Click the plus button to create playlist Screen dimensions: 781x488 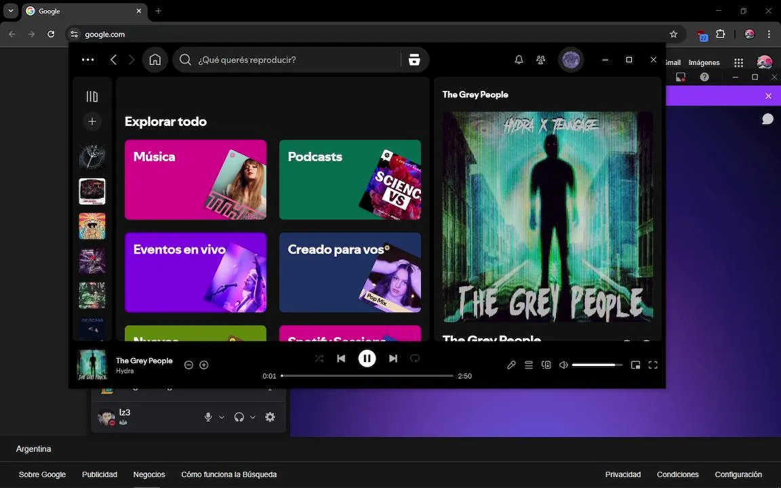(92, 121)
